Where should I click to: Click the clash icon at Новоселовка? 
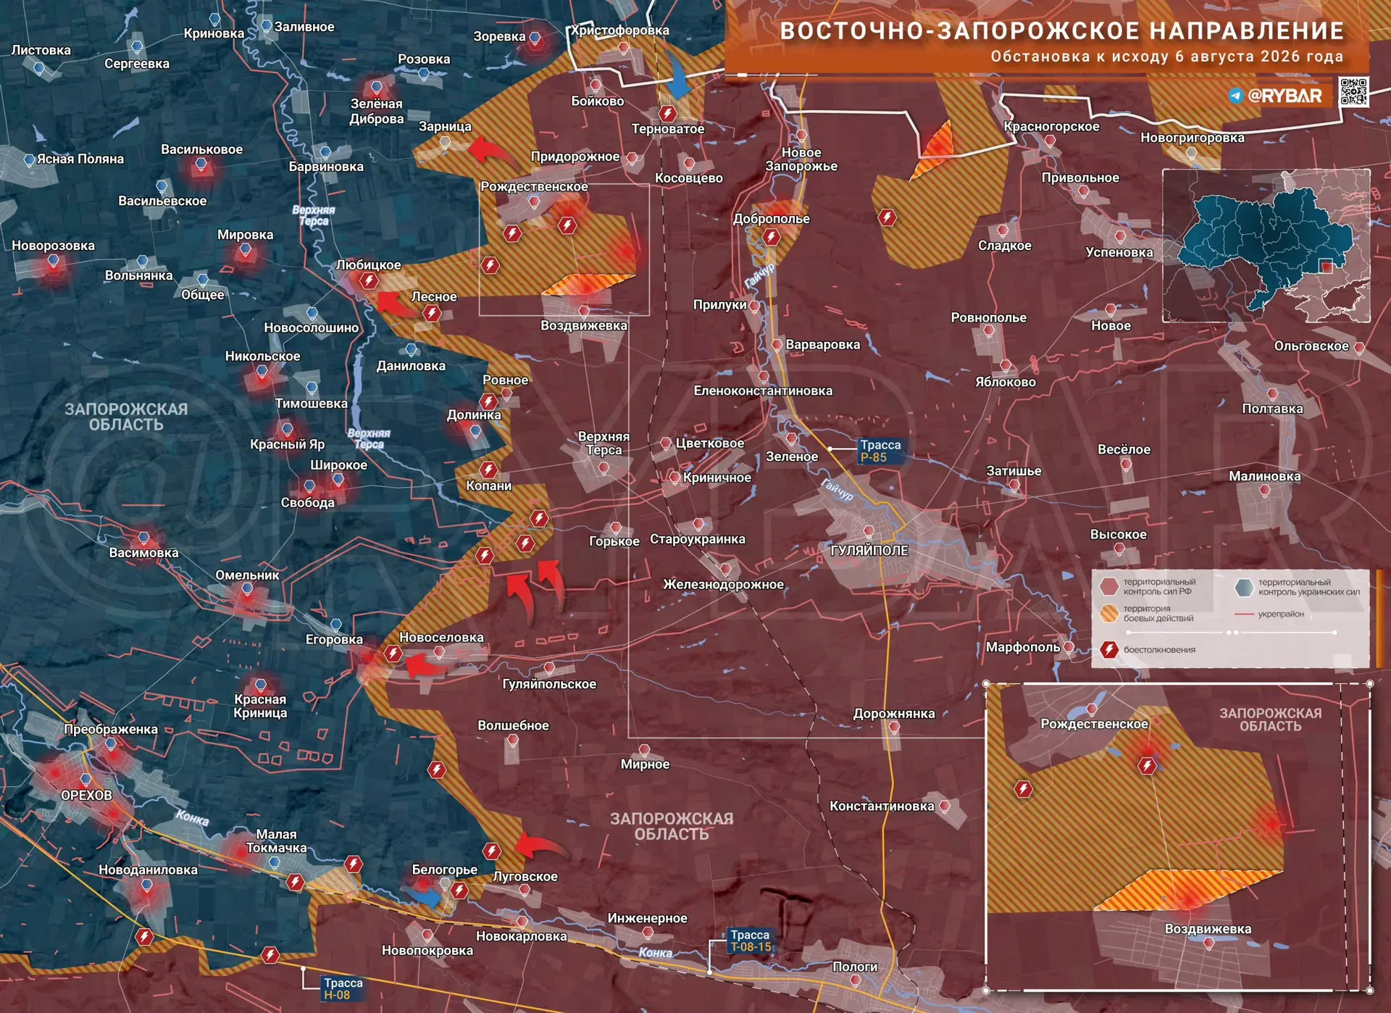[x=393, y=654]
